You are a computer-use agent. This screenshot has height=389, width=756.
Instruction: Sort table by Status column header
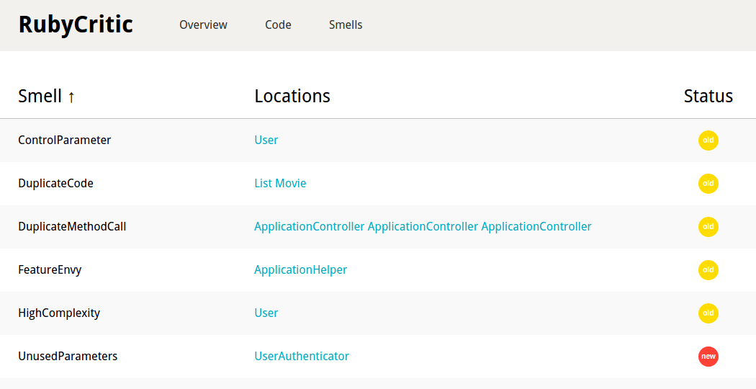(708, 97)
